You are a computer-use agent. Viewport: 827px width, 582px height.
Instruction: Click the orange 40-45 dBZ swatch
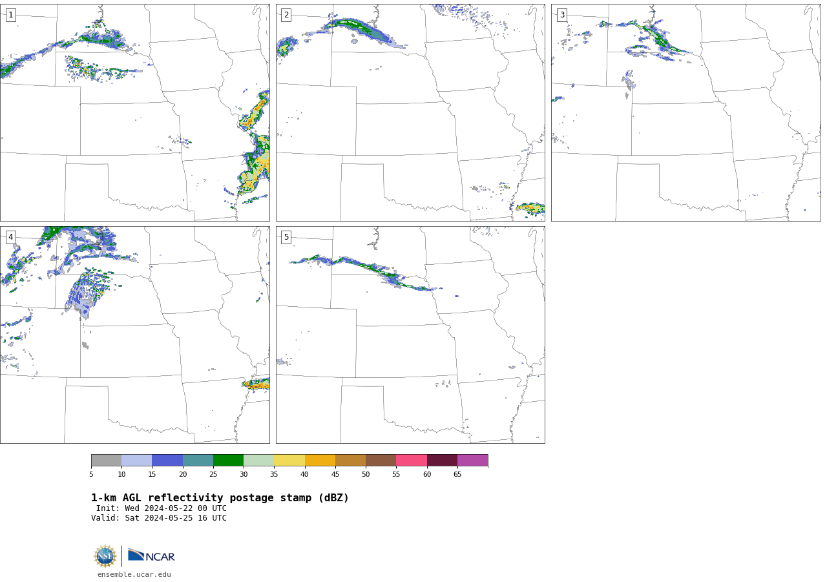(x=320, y=461)
